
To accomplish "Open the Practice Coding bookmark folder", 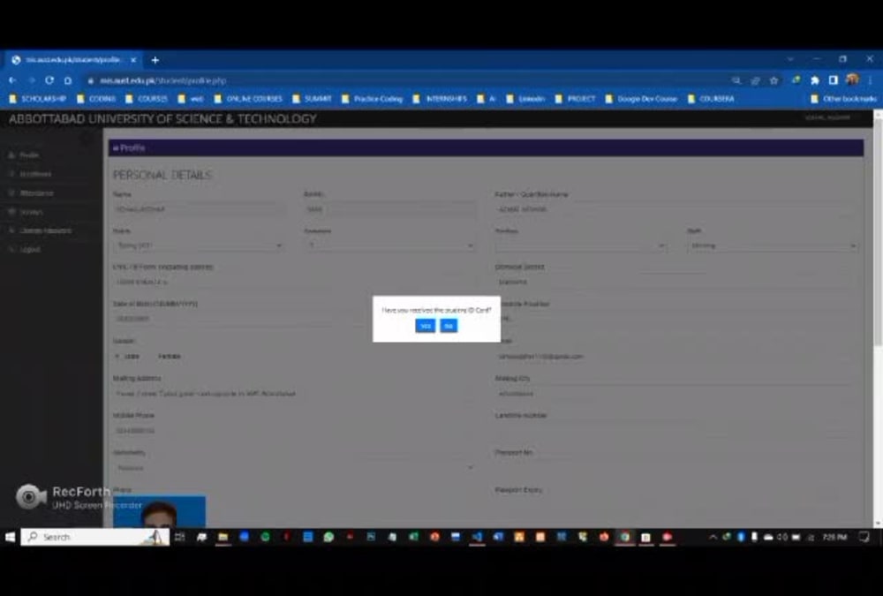I will pyautogui.click(x=373, y=99).
